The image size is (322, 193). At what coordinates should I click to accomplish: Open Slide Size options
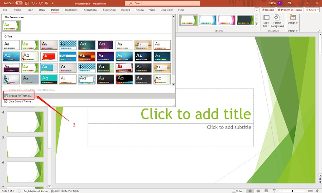point(266,21)
